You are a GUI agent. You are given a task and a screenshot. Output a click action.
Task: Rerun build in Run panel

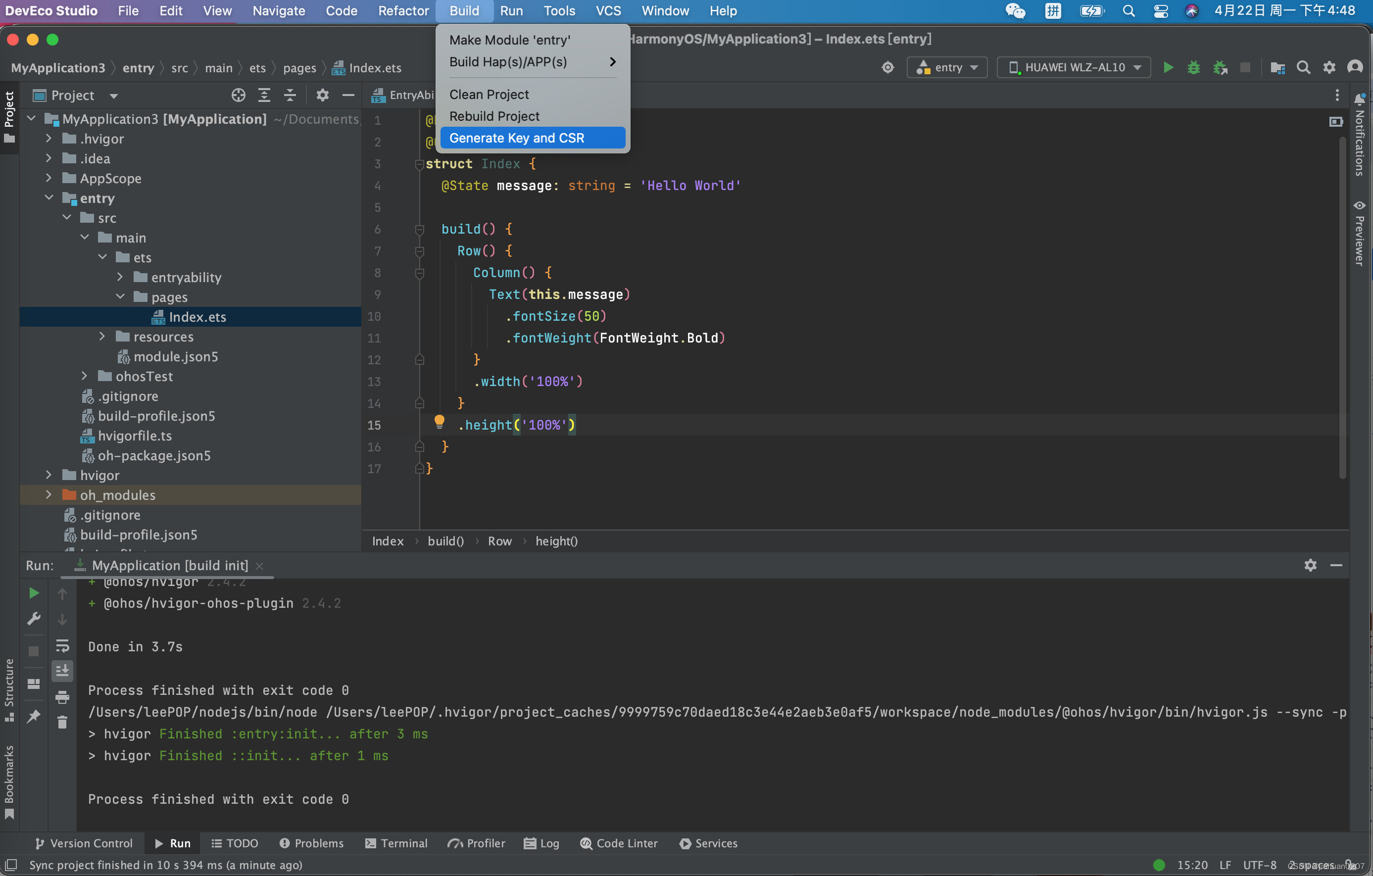tap(34, 593)
